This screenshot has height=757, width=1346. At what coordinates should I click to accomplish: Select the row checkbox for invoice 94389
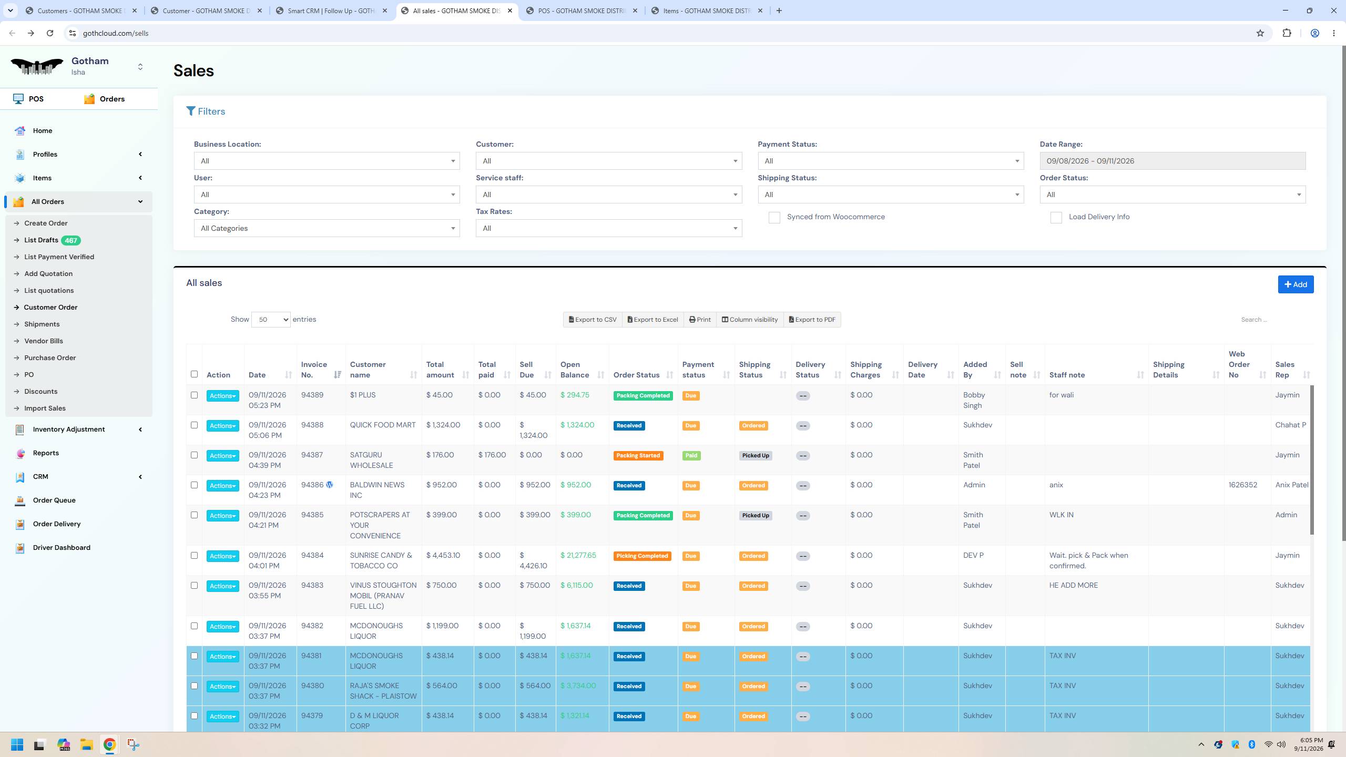point(194,395)
